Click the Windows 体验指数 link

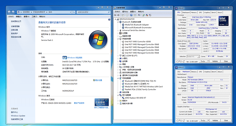(75, 58)
